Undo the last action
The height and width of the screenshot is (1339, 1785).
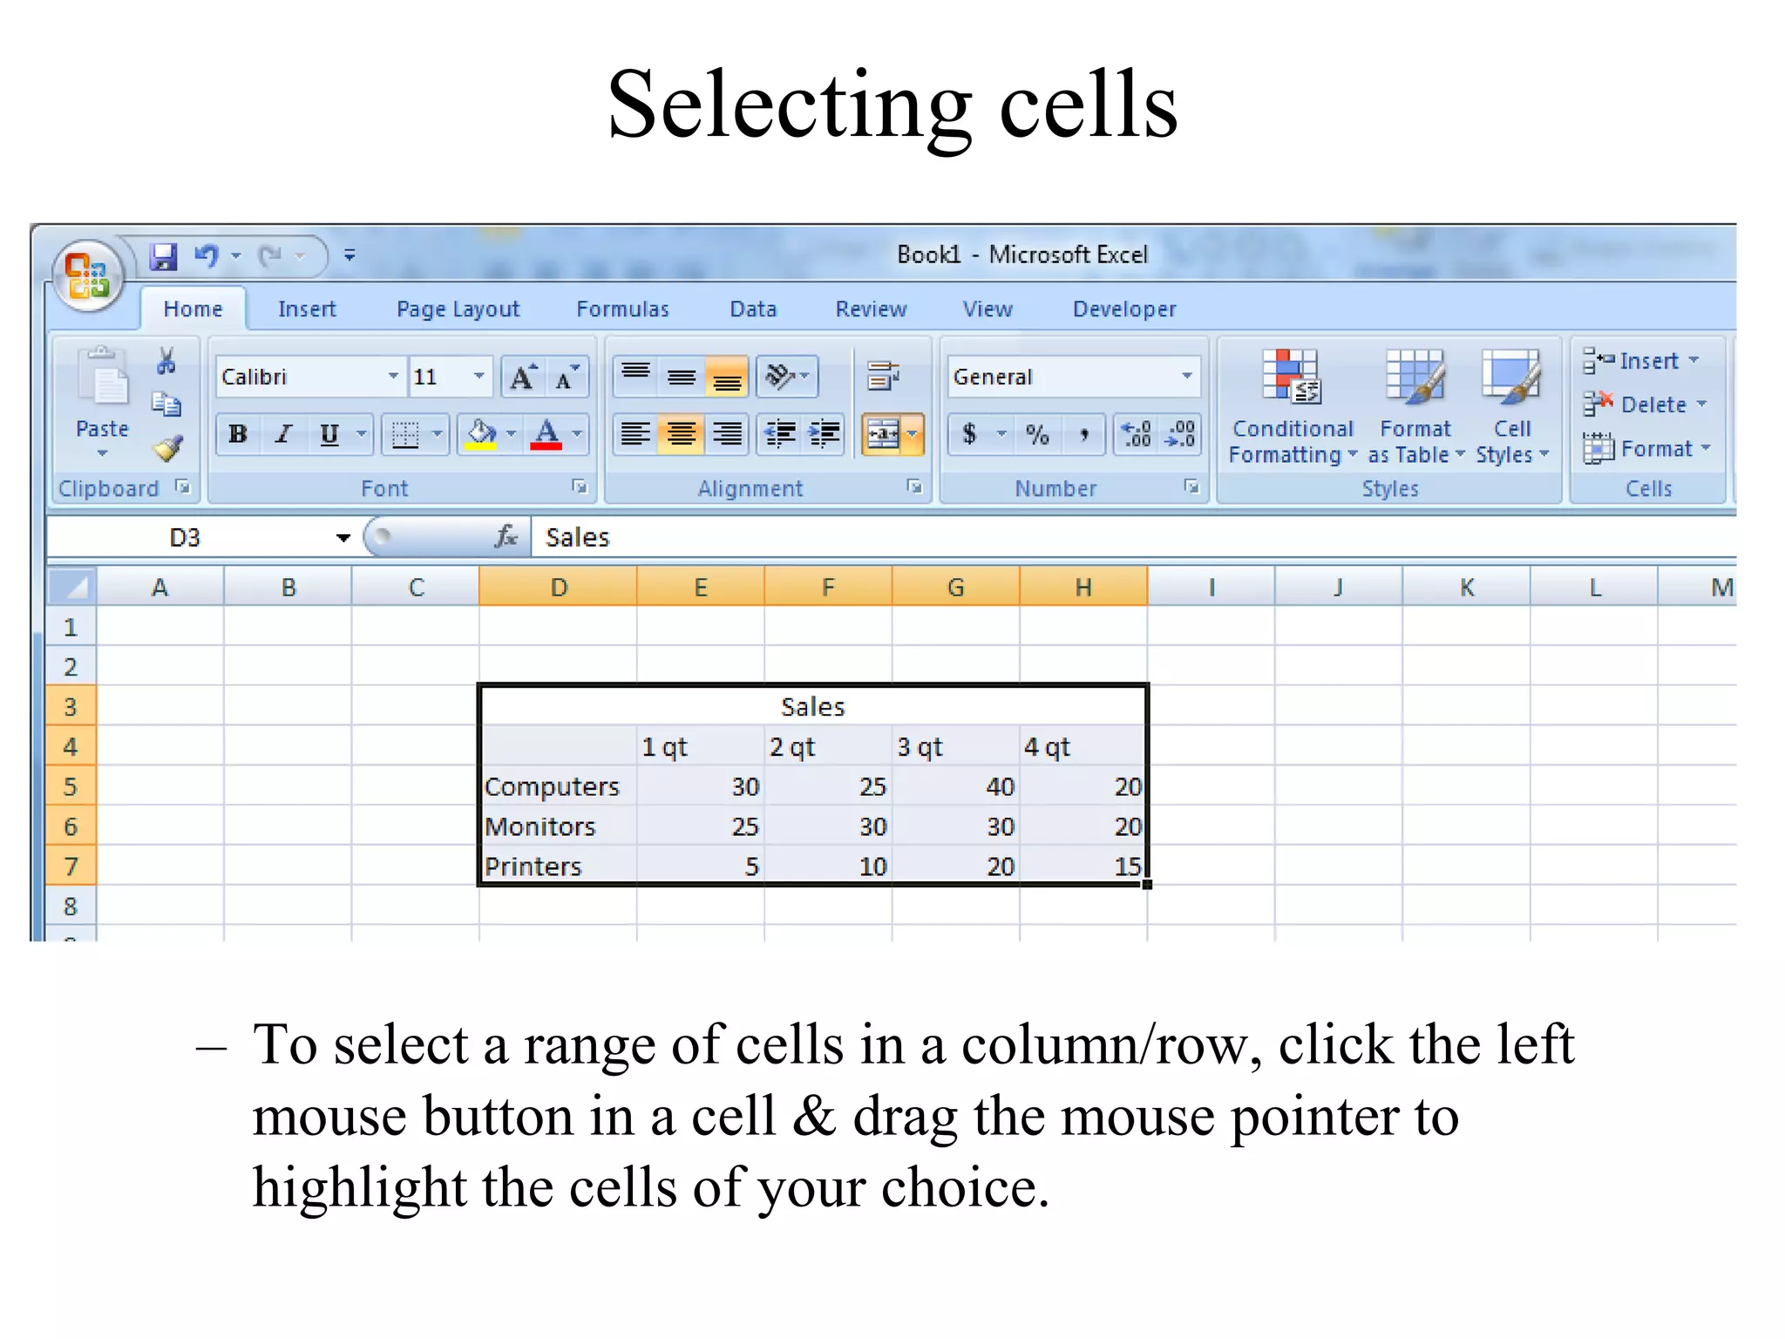207,255
